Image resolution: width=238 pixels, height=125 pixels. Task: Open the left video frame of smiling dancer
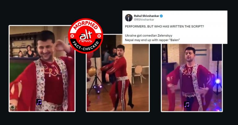[x=42, y=68]
